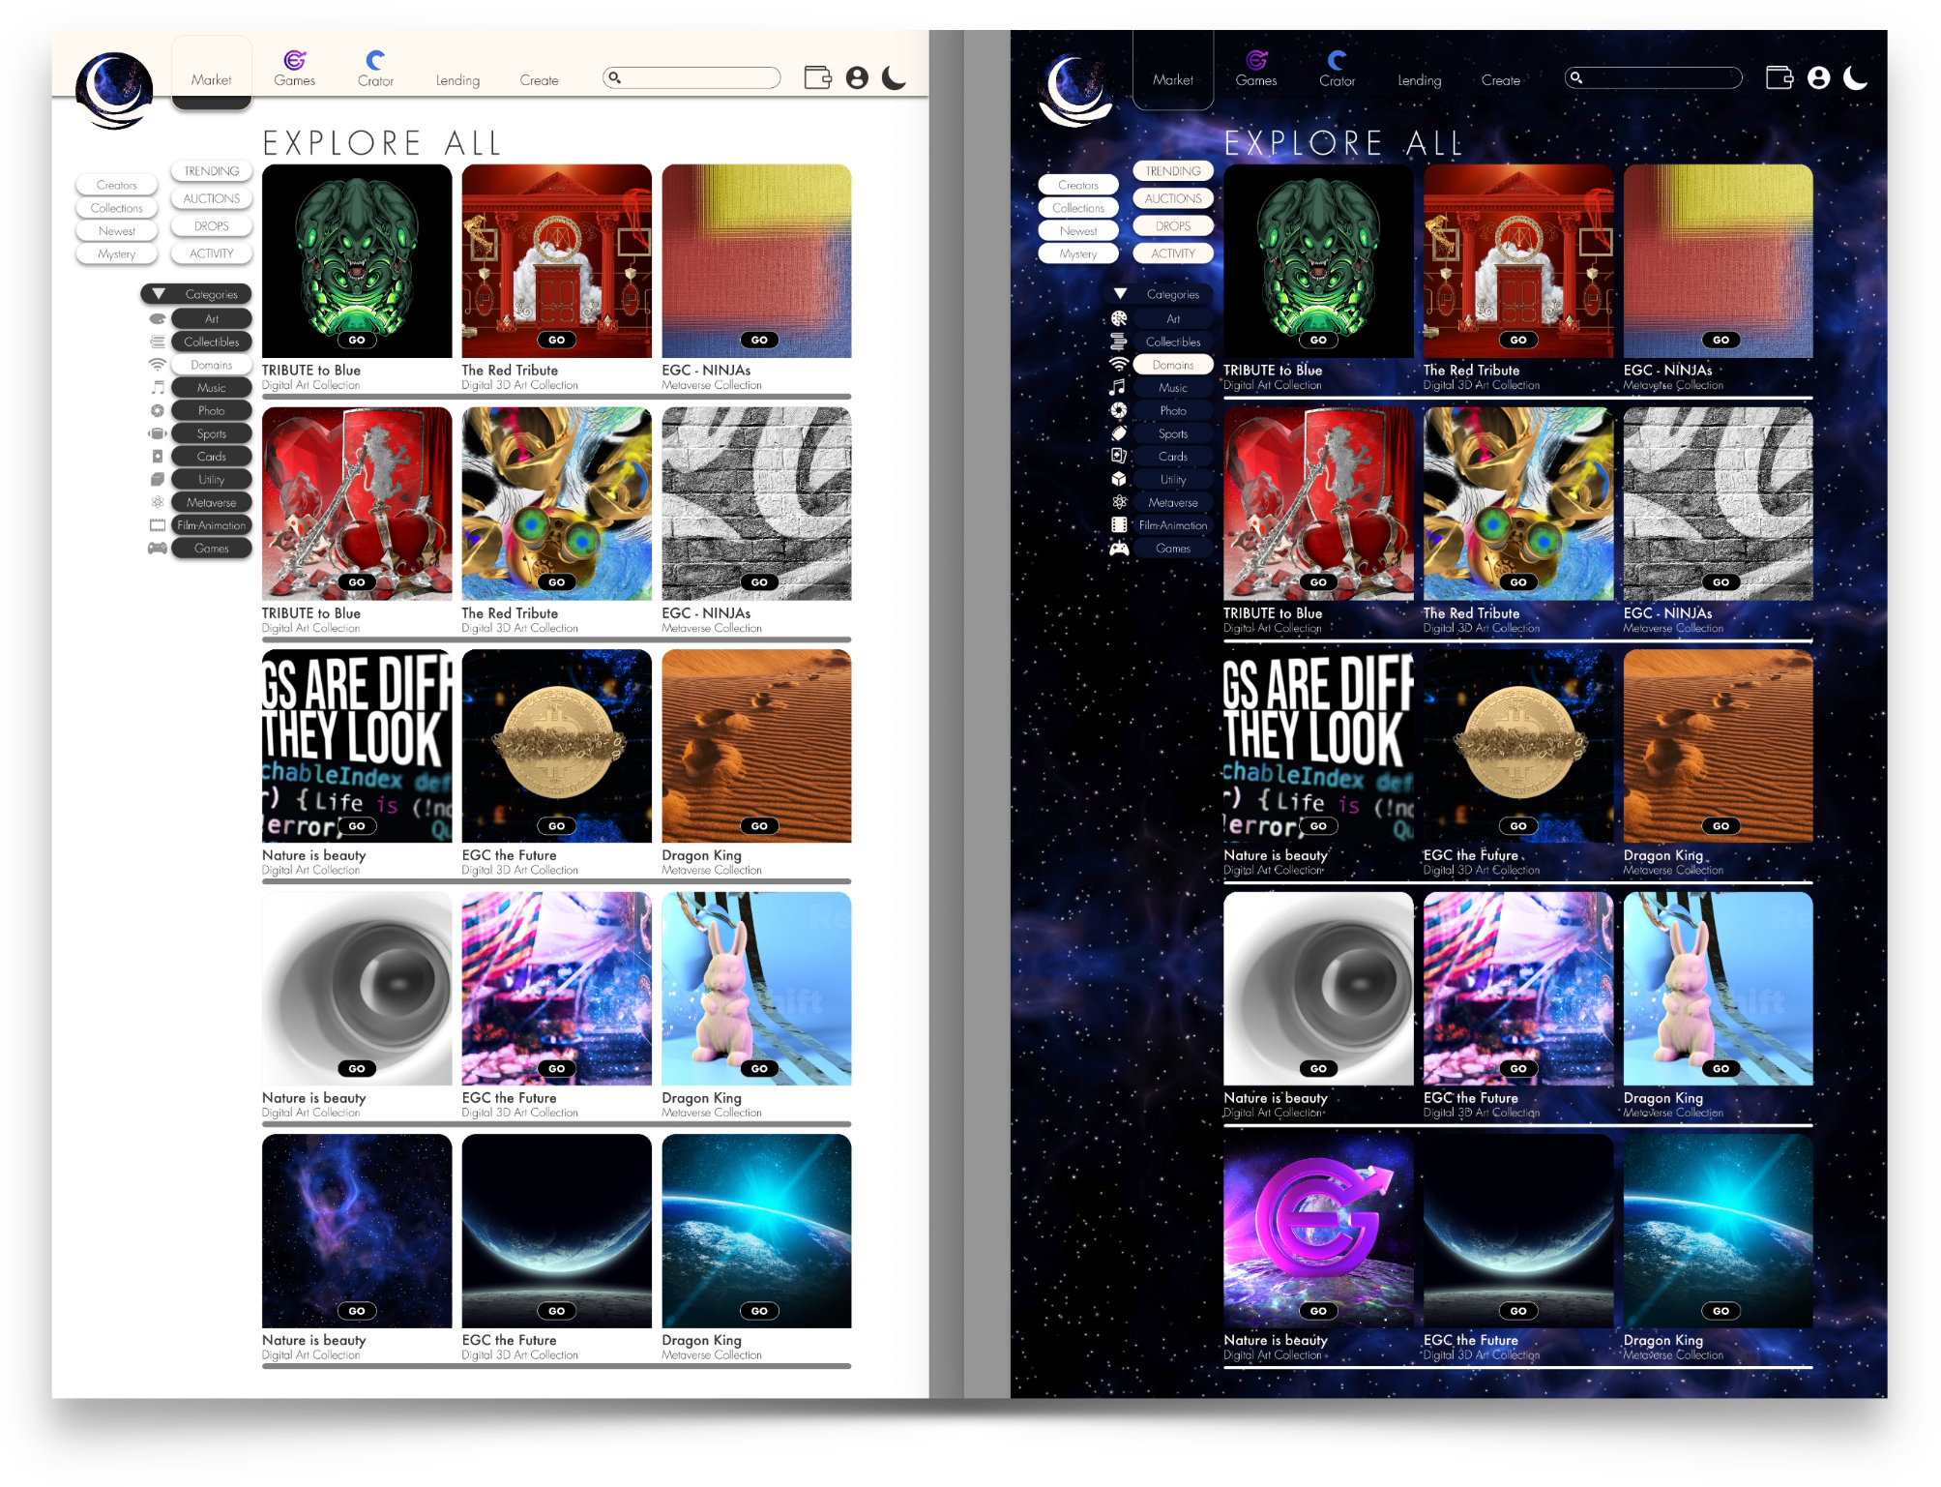This screenshot has height=1487, width=1941.
Task: Click the playing cards icon in the dark sidebar
Action: tap(1119, 456)
